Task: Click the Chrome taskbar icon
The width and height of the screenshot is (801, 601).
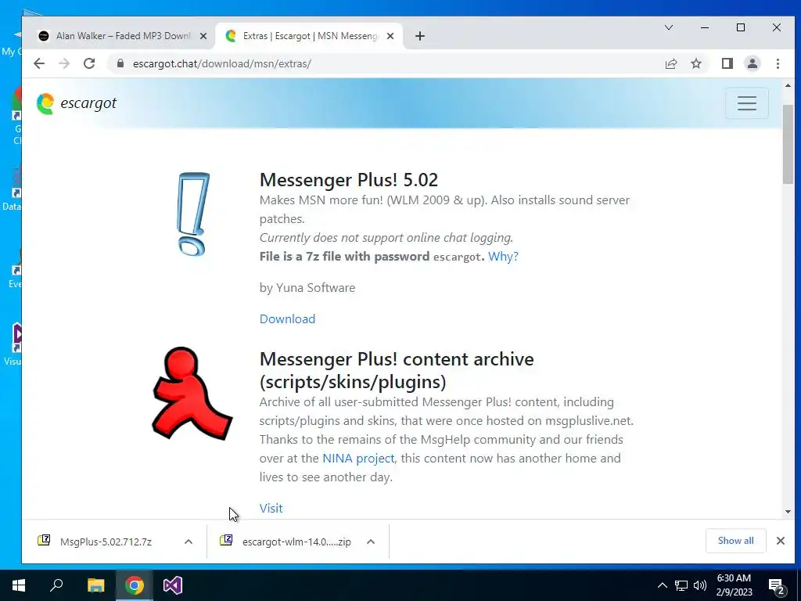Action: (x=135, y=585)
